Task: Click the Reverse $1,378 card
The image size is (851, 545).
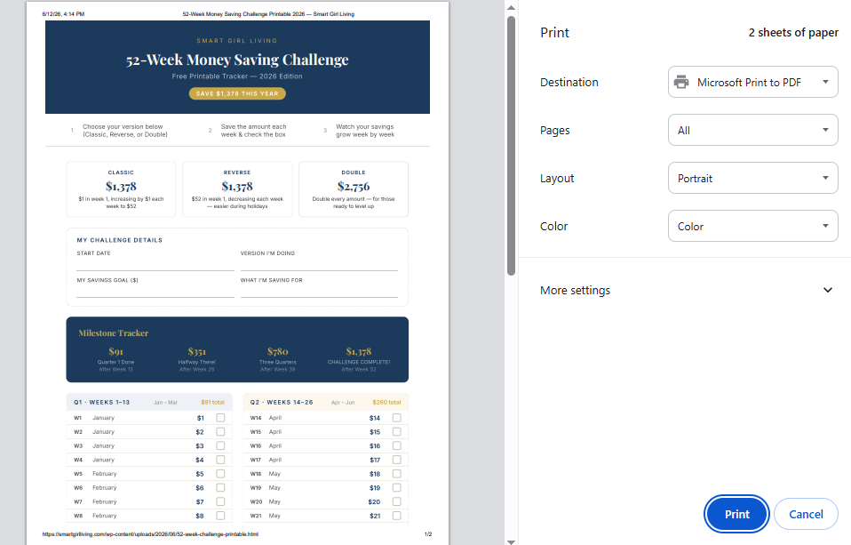Action: click(237, 189)
